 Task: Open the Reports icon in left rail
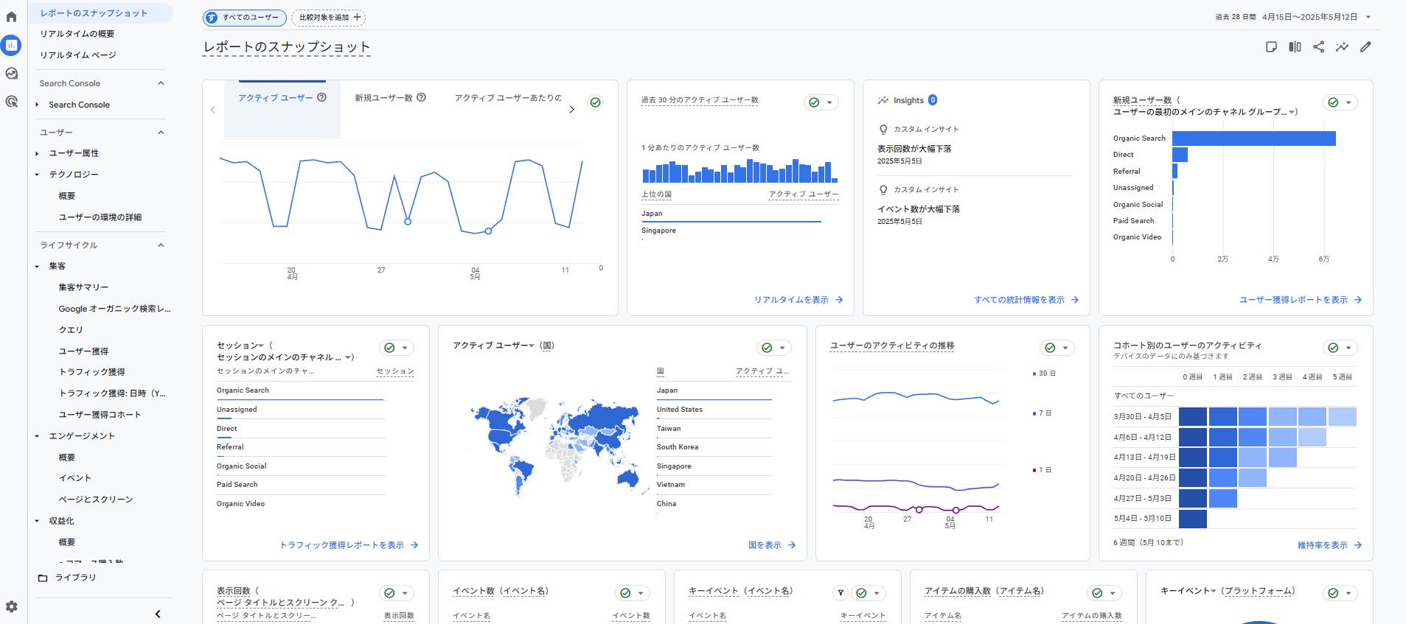11,46
